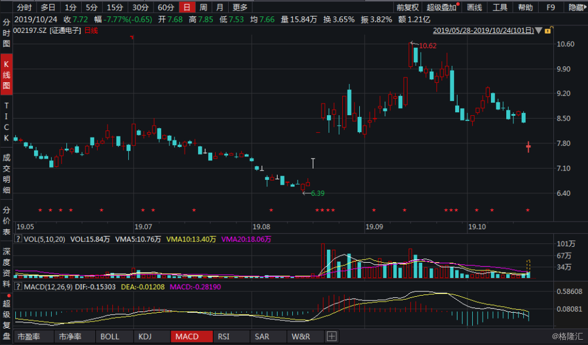588x345 pixels.
Task: Switch to the 周 weekly period
Action: coord(203,7)
